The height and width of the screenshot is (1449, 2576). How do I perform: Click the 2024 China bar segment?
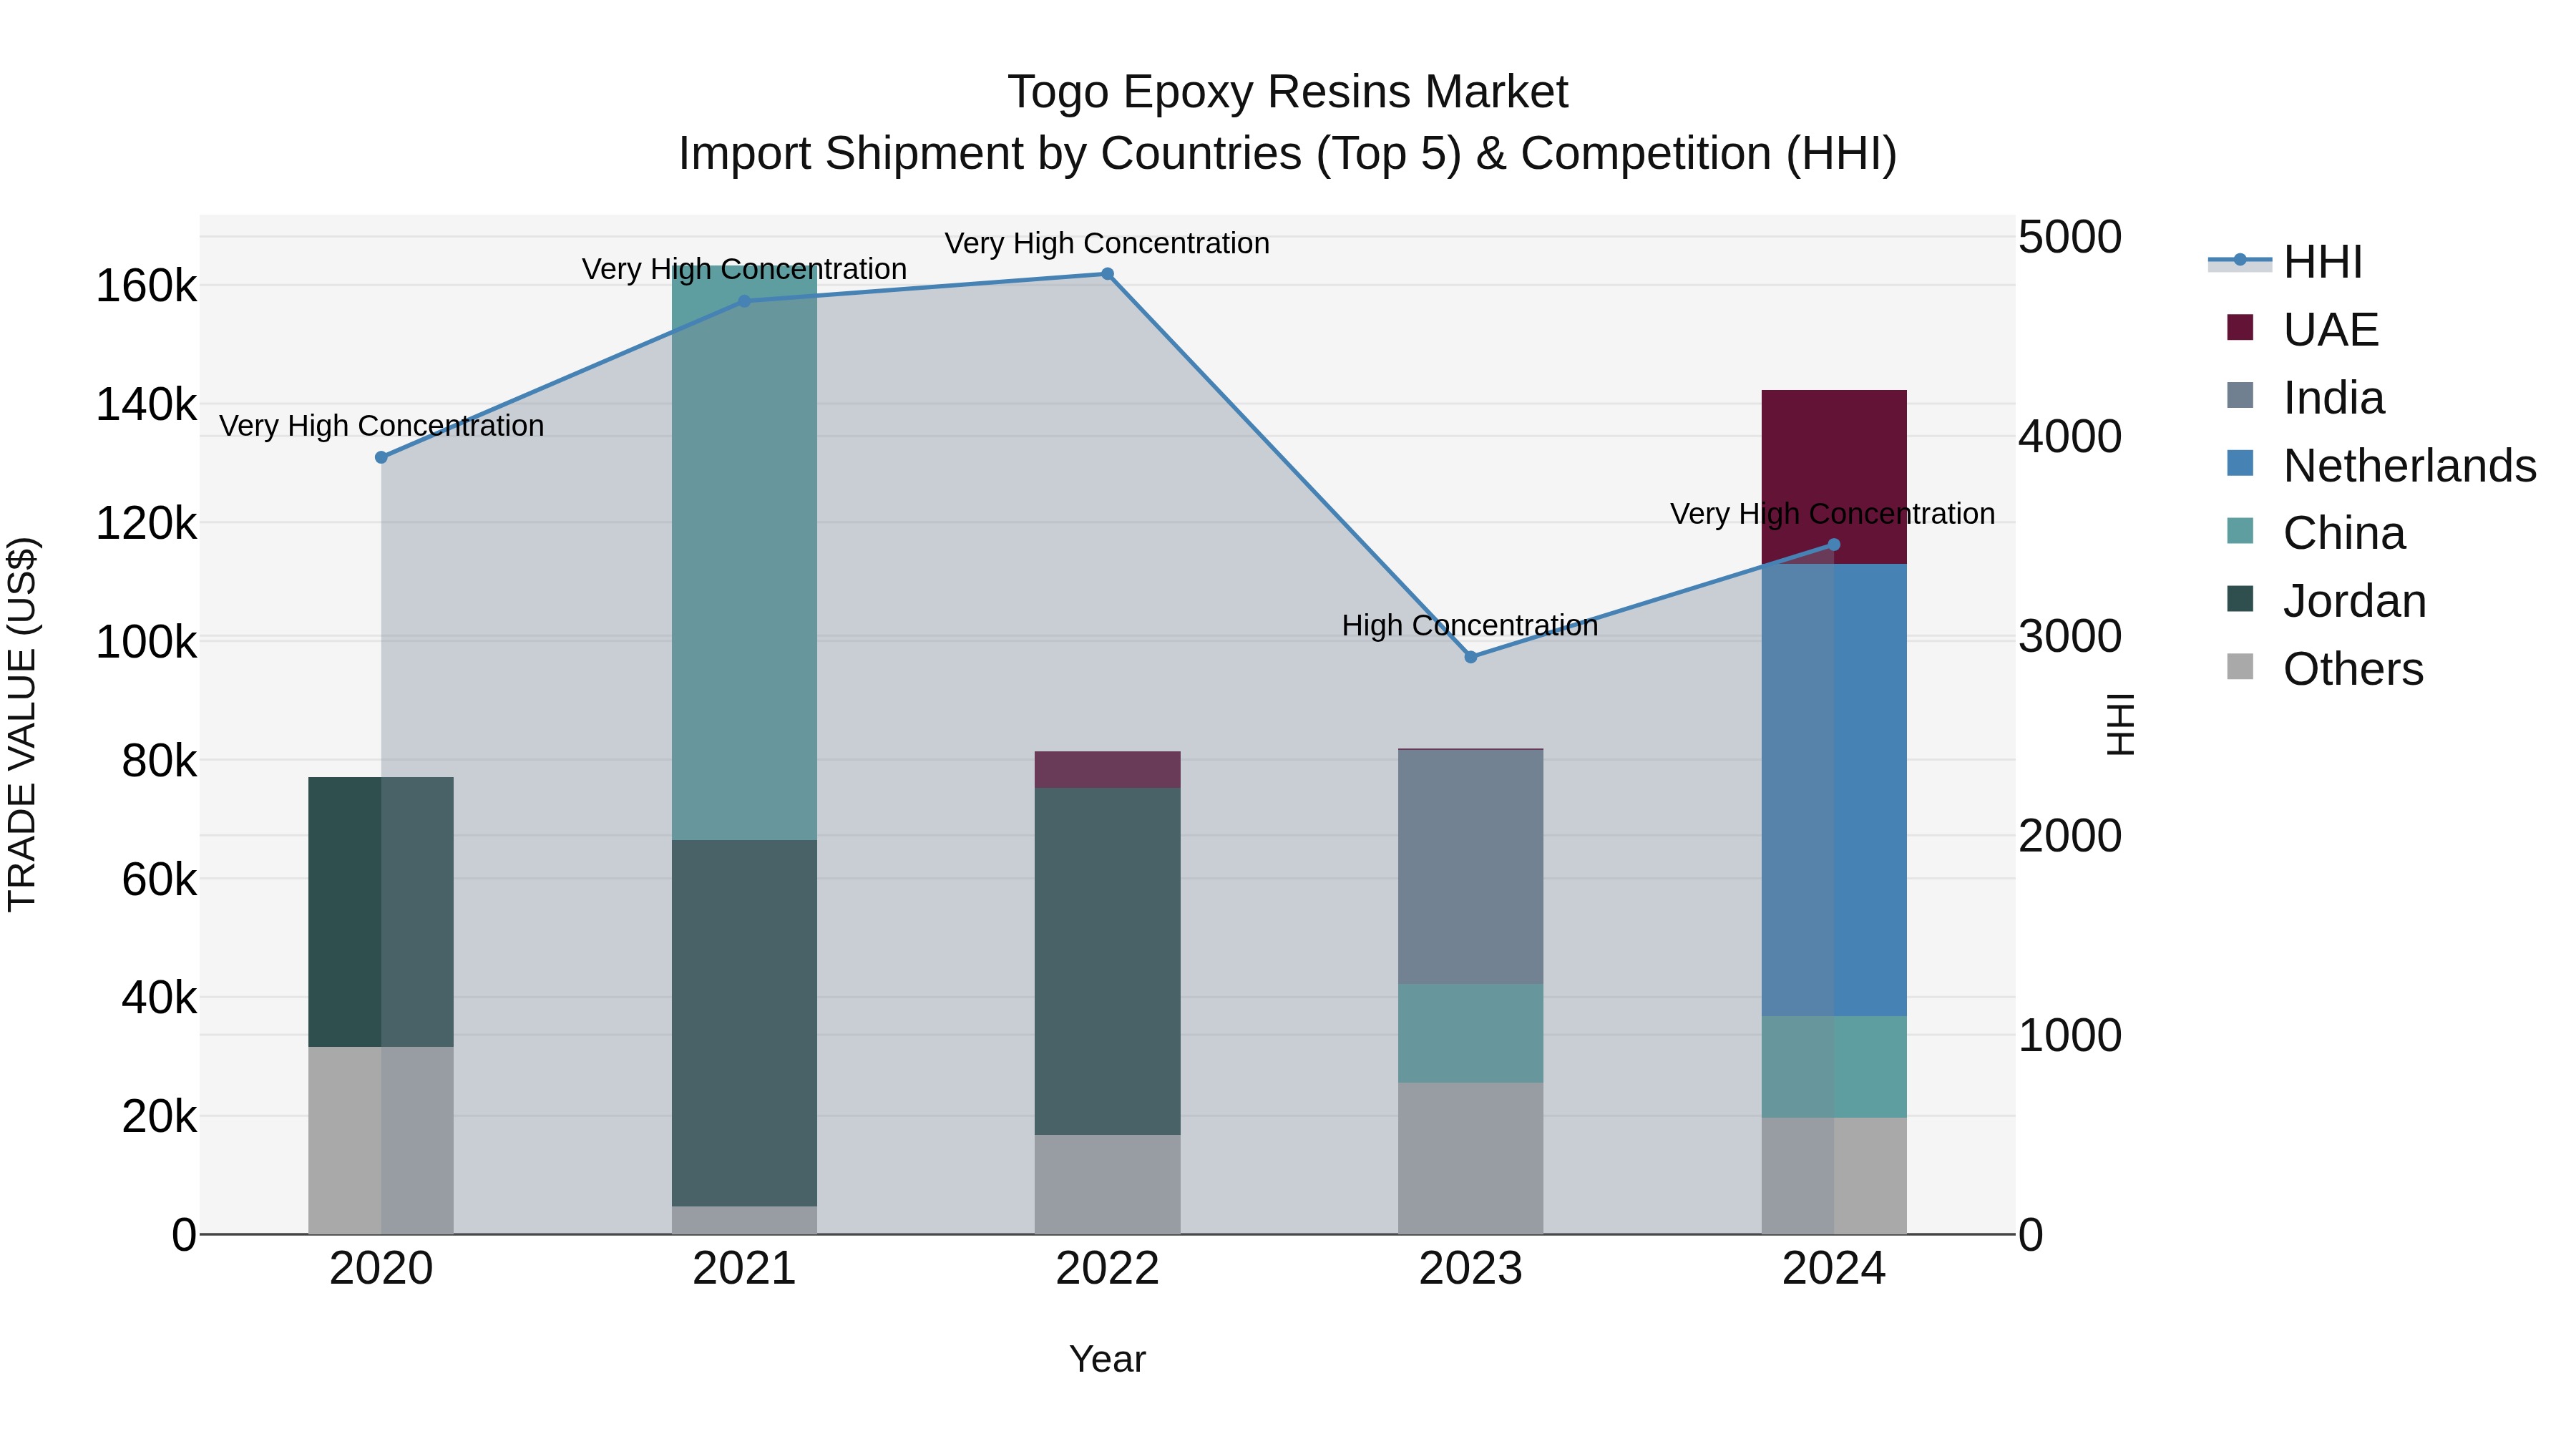click(1834, 1067)
